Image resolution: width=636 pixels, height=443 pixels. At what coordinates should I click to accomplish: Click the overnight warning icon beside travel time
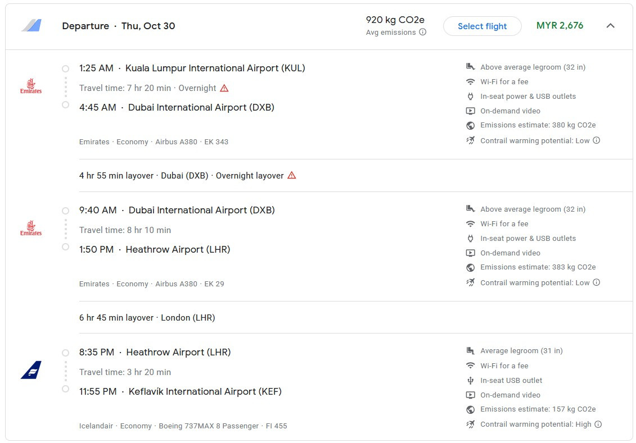224,88
